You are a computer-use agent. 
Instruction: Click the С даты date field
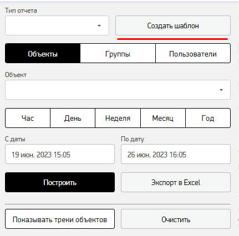tap(60, 154)
